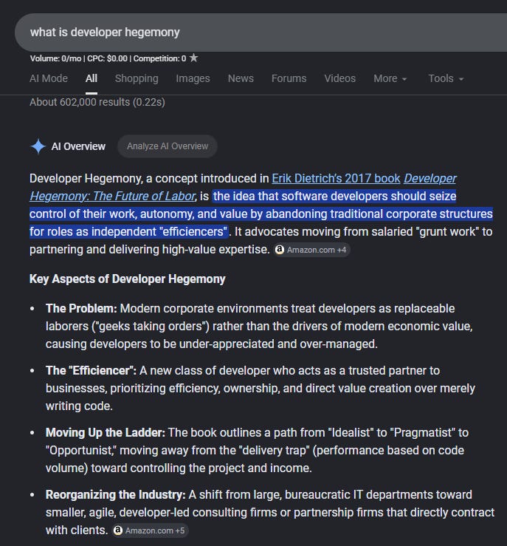Viewport: 507px width, 546px height.
Task: Select the All results tab
Action: tap(92, 79)
